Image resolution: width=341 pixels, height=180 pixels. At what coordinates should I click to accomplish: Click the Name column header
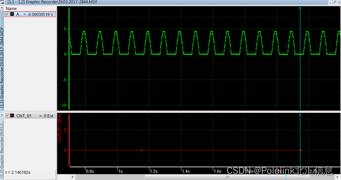click(x=11, y=9)
